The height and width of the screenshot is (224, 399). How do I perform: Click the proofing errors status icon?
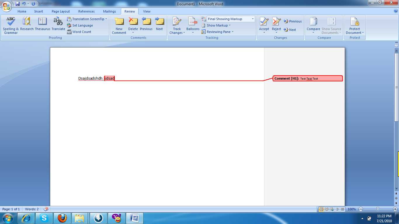(x=46, y=209)
